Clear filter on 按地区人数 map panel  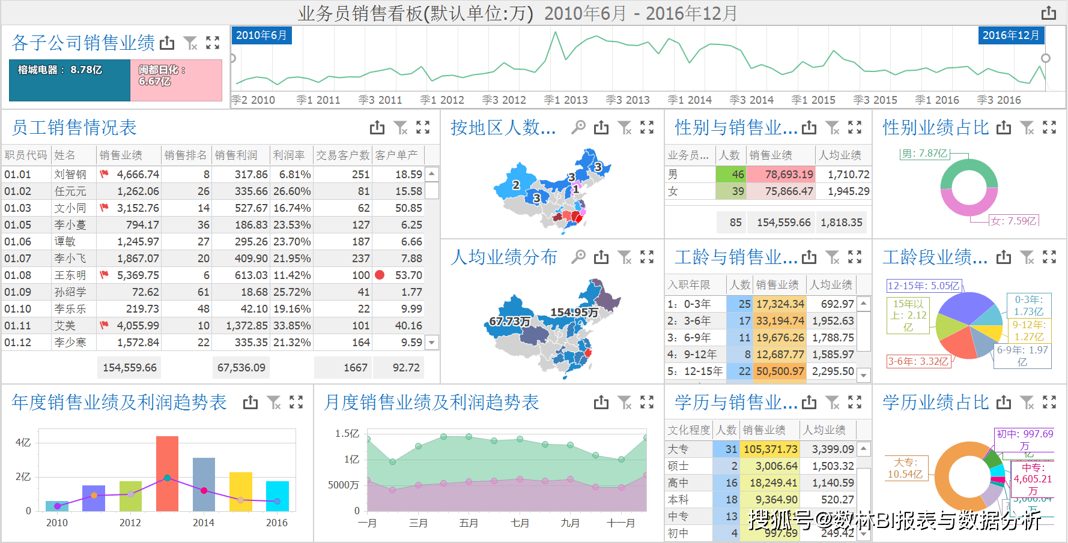coord(625,127)
